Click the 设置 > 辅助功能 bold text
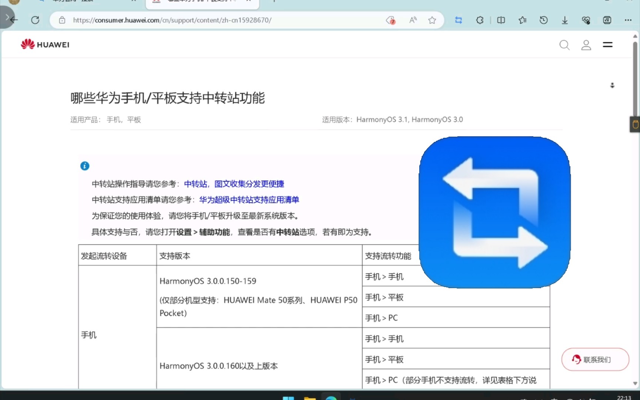This screenshot has width=640, height=400. [203, 232]
